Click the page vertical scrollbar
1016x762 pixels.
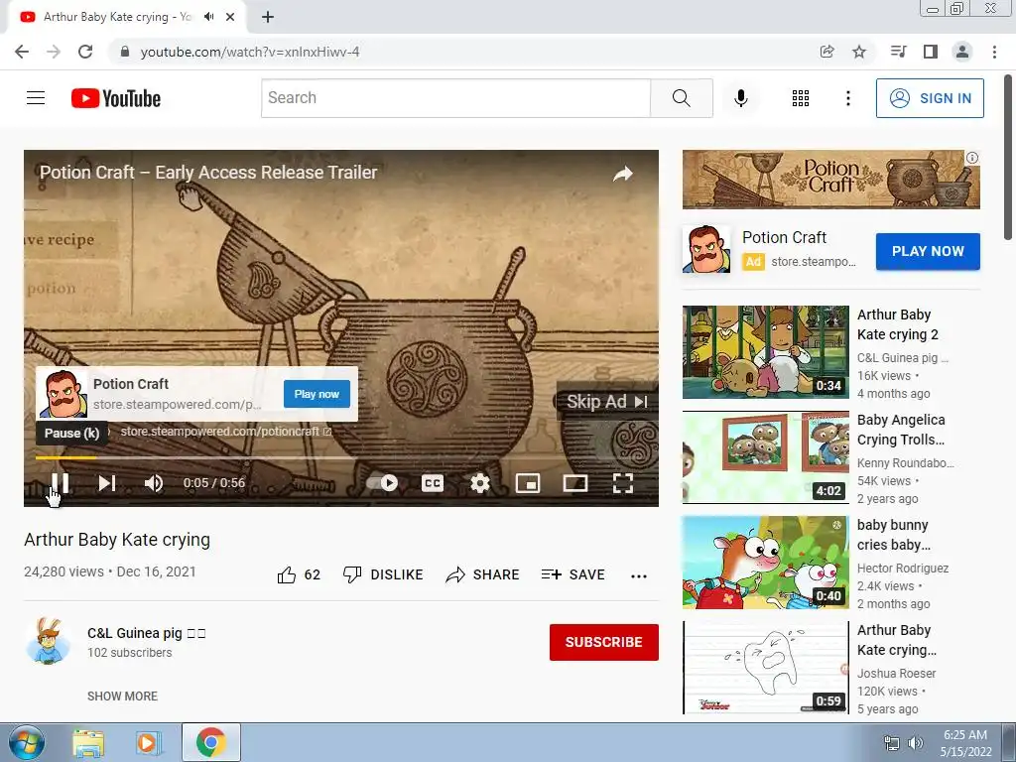pos(1009,157)
